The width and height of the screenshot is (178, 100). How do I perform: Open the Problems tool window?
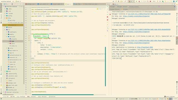tap(21, 97)
